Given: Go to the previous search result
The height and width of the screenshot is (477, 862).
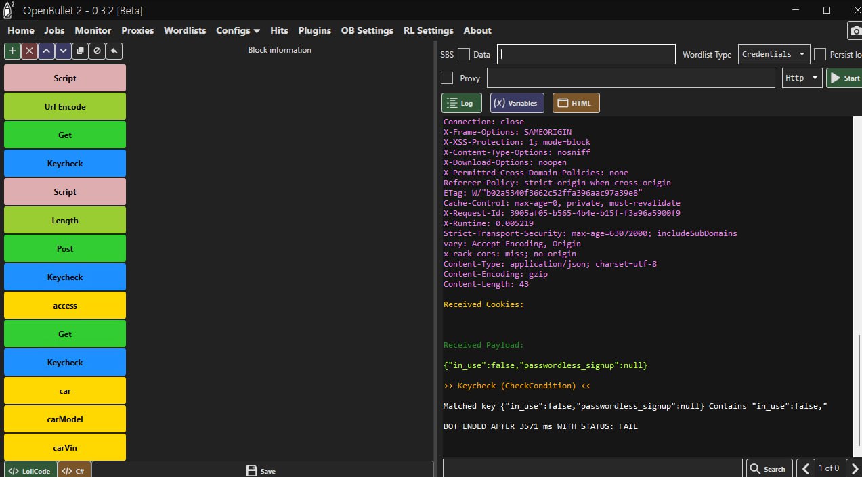Looking at the screenshot, I should (805, 468).
